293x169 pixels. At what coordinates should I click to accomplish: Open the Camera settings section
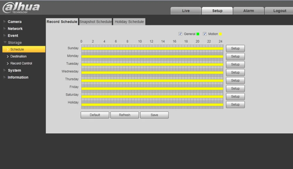point(15,22)
